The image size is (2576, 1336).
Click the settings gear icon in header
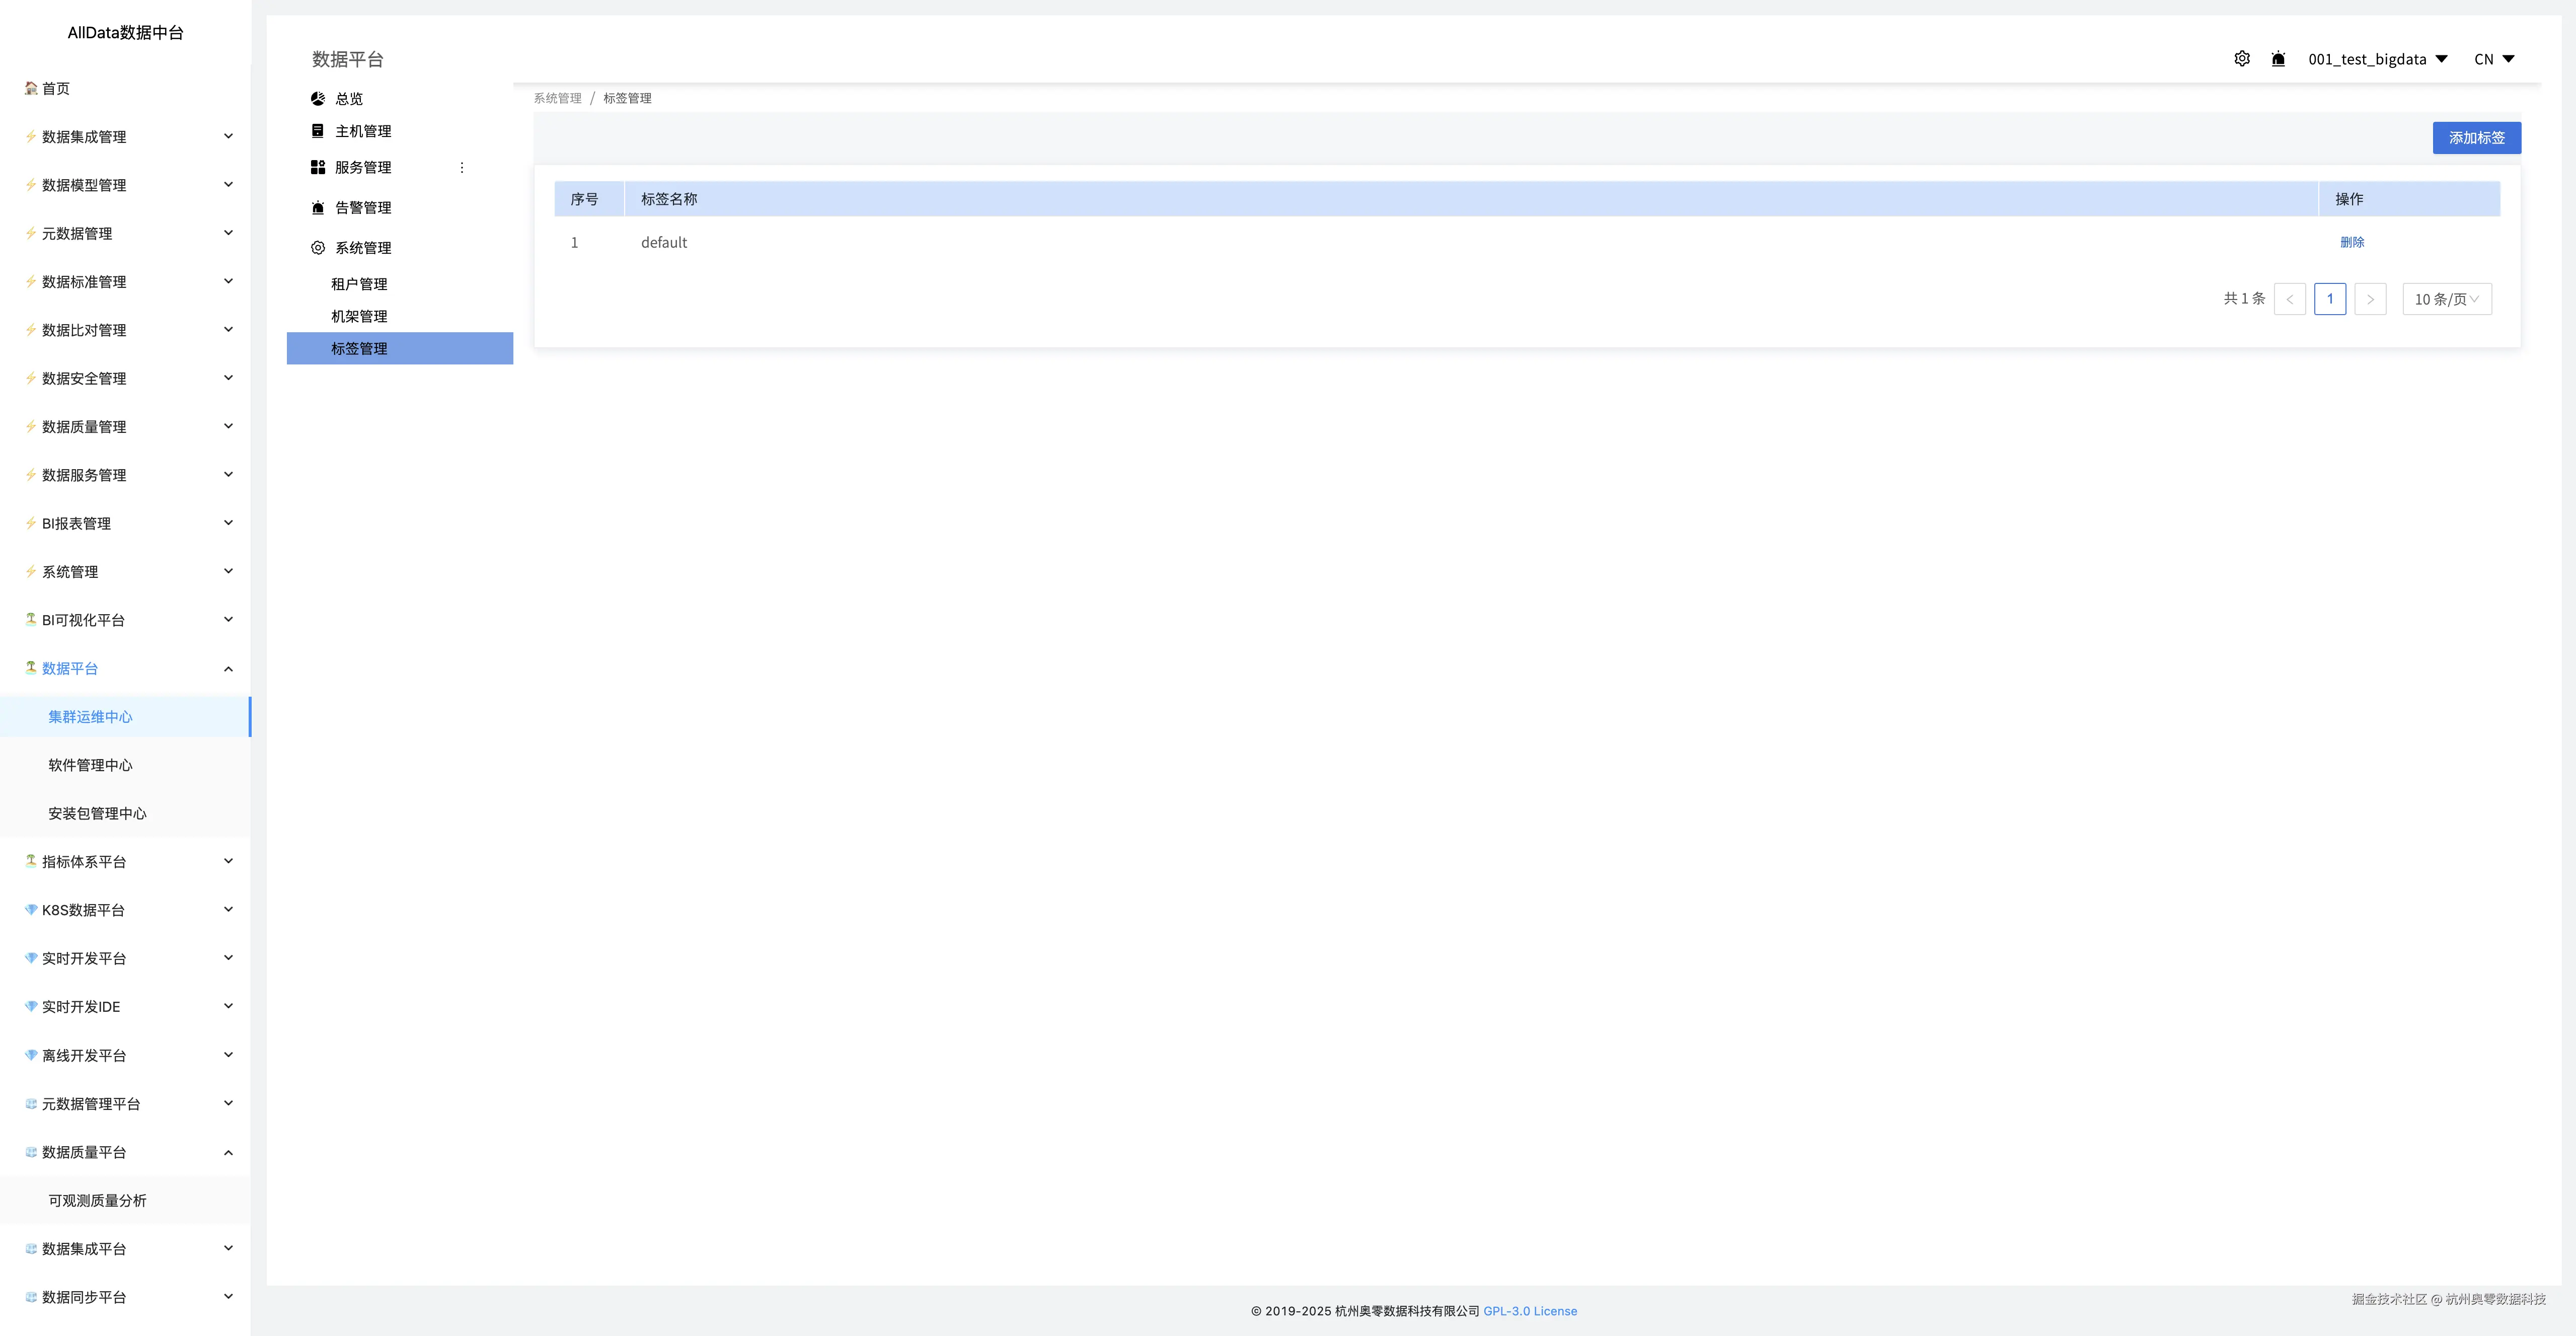tap(2242, 59)
